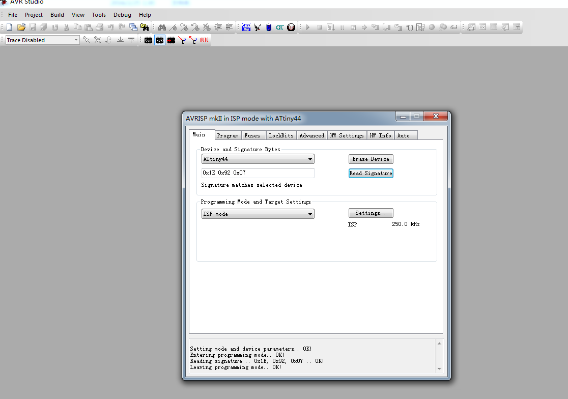Viewport: 568px width, 399px height.
Task: Click the New File icon
Action: click(10, 27)
